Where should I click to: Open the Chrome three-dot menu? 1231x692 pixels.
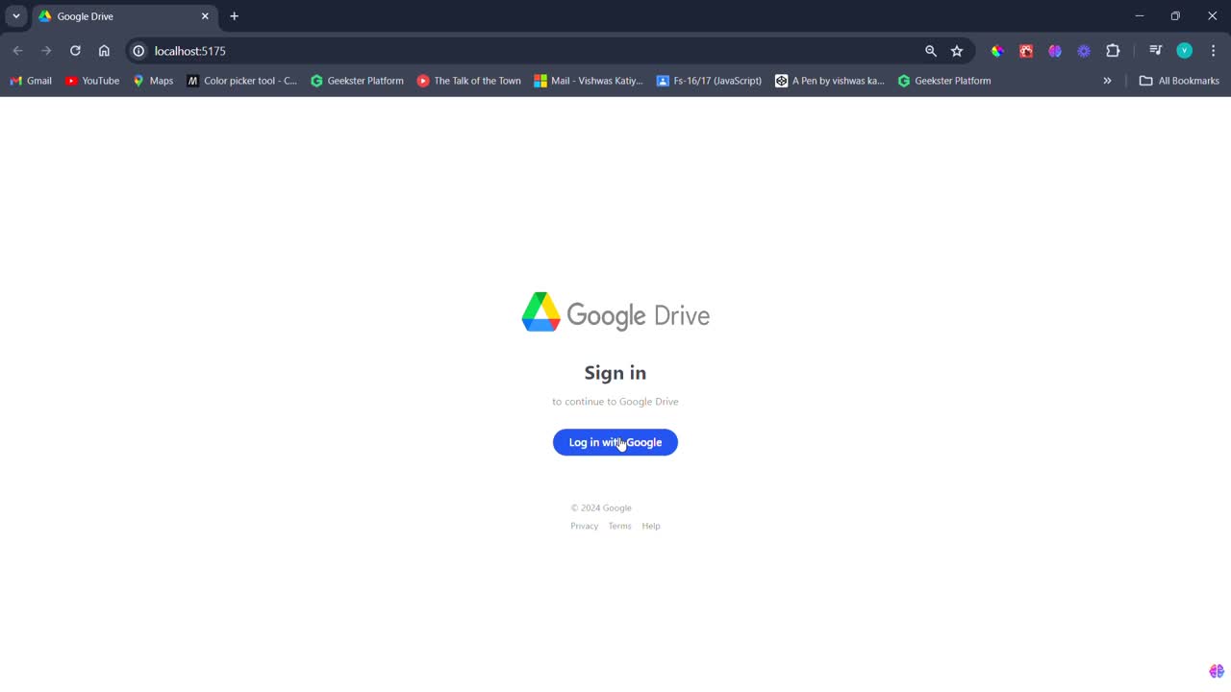click(x=1213, y=51)
